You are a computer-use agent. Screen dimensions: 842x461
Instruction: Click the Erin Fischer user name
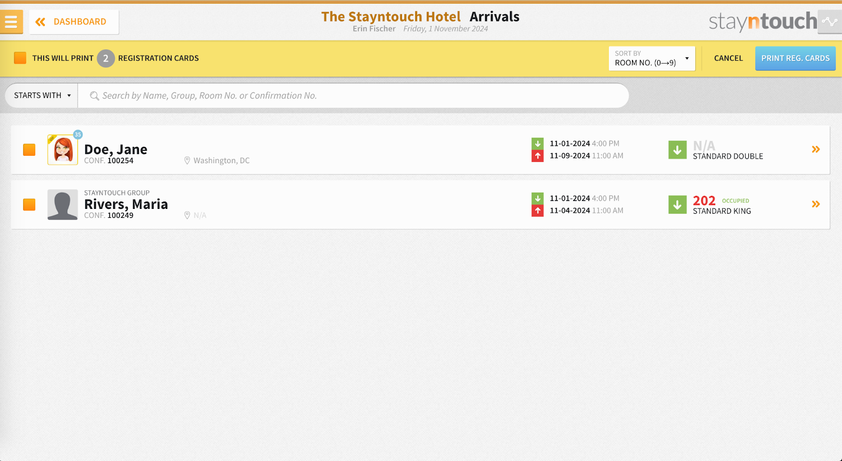point(374,29)
